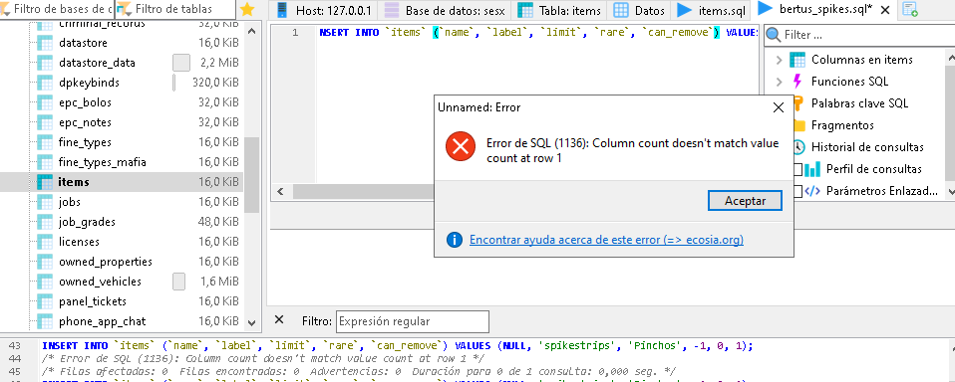Viewport: 955px width, 382px height.
Task: Click the epc_notes table icon
Action: click(x=45, y=122)
